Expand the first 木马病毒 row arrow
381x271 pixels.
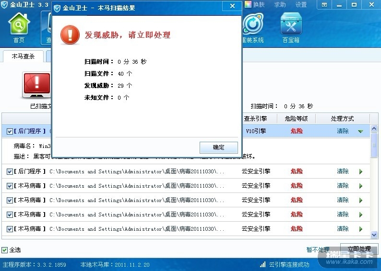361,186
